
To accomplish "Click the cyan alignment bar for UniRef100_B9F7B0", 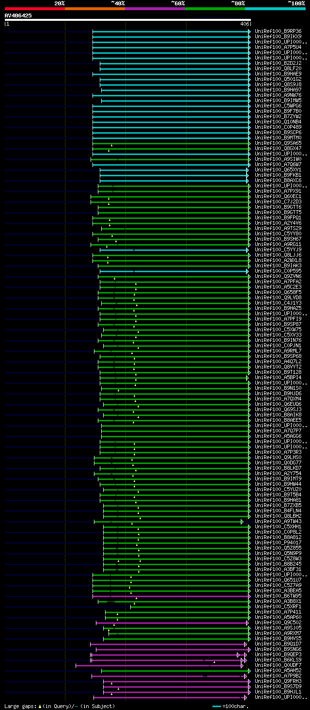I will [x=171, y=111].
